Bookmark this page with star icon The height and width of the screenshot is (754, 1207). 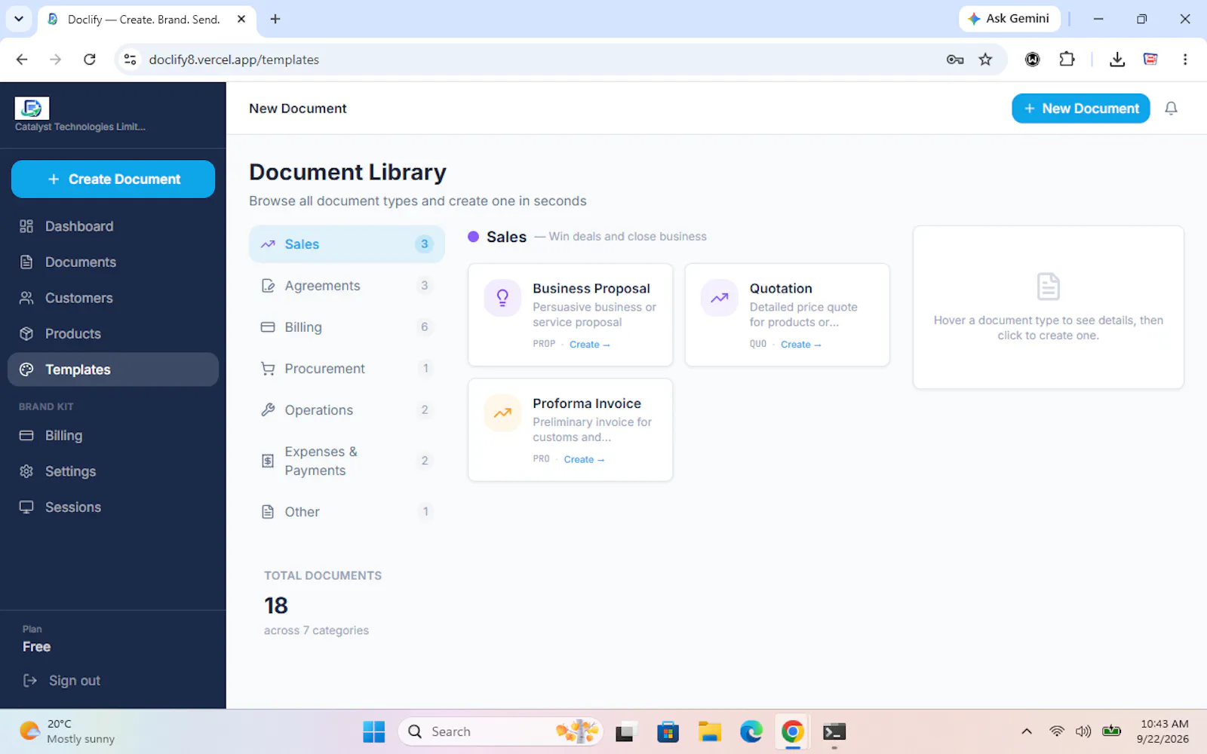(985, 60)
